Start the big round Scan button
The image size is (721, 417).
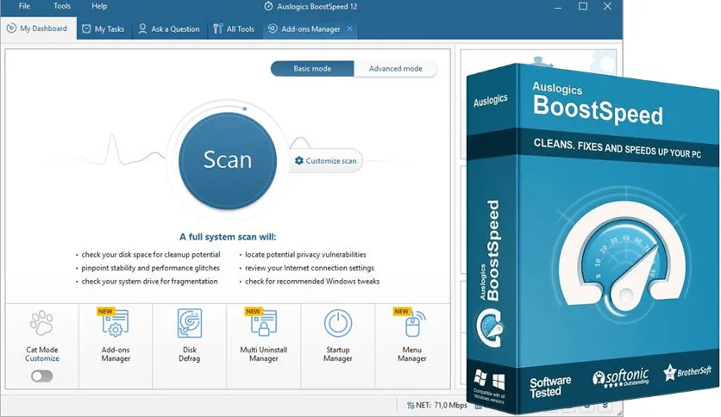coord(228,160)
